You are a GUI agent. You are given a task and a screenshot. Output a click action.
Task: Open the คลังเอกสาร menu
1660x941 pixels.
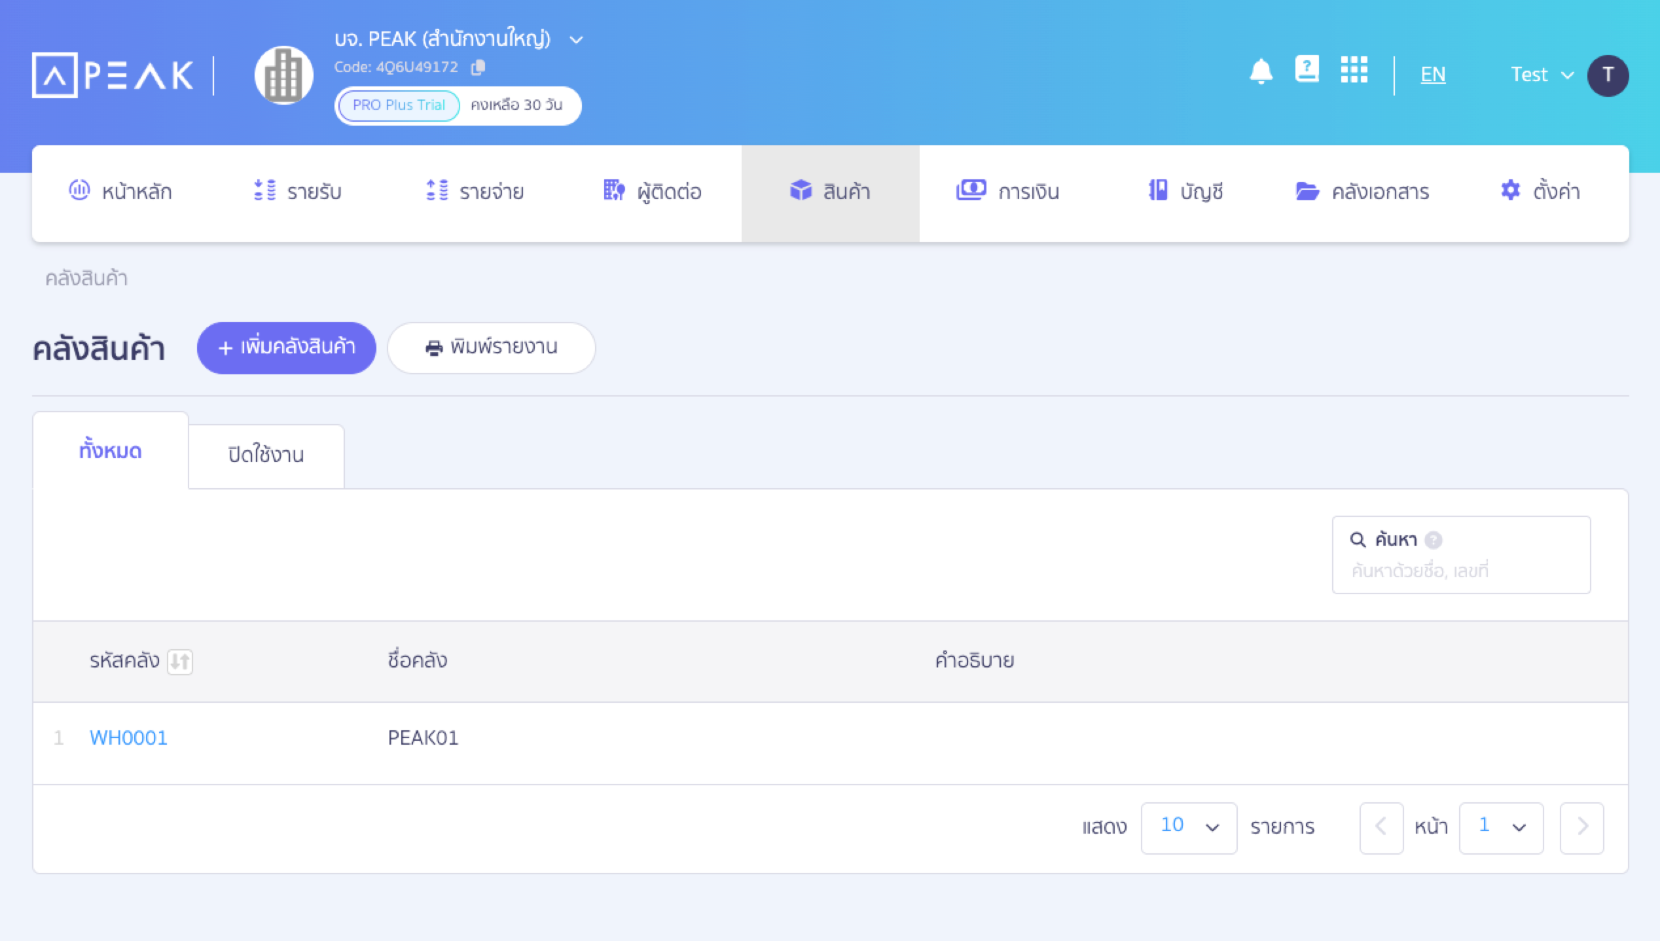coord(1362,192)
